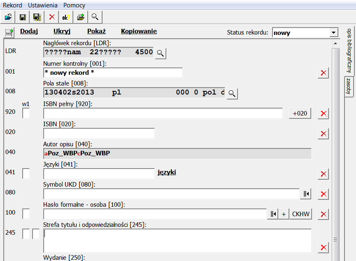Open the 008 fixed fields magnifier
This screenshot has width=356, height=261.
232,94
